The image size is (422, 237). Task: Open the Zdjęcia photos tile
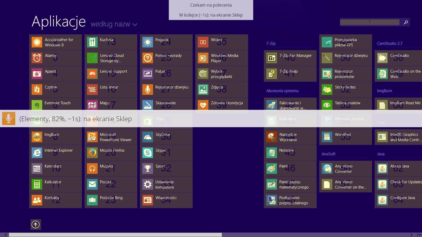222,90
